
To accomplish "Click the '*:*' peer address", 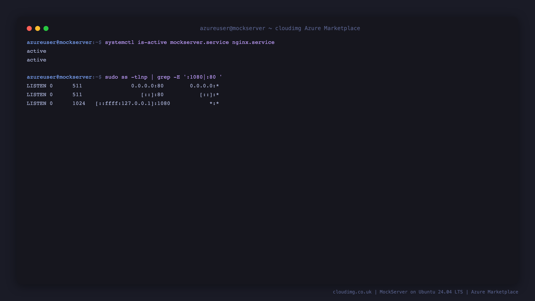I will 214,103.
